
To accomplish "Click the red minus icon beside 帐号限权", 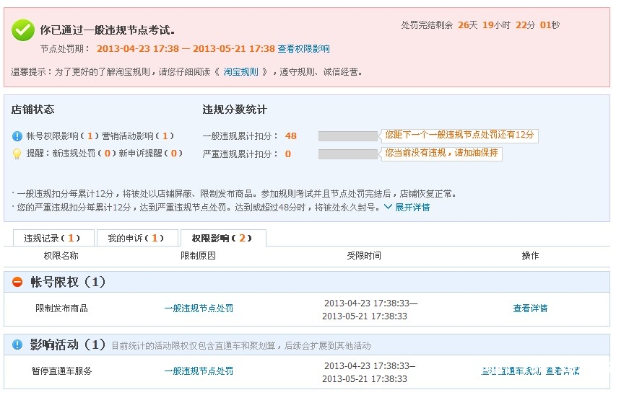I will [x=17, y=283].
